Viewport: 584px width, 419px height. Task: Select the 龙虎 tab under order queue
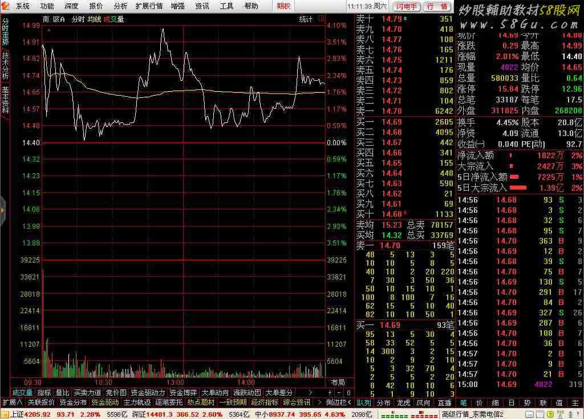pyautogui.click(x=403, y=403)
